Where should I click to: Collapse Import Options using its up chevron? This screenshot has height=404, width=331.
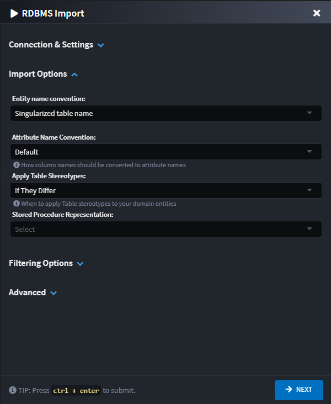(74, 75)
